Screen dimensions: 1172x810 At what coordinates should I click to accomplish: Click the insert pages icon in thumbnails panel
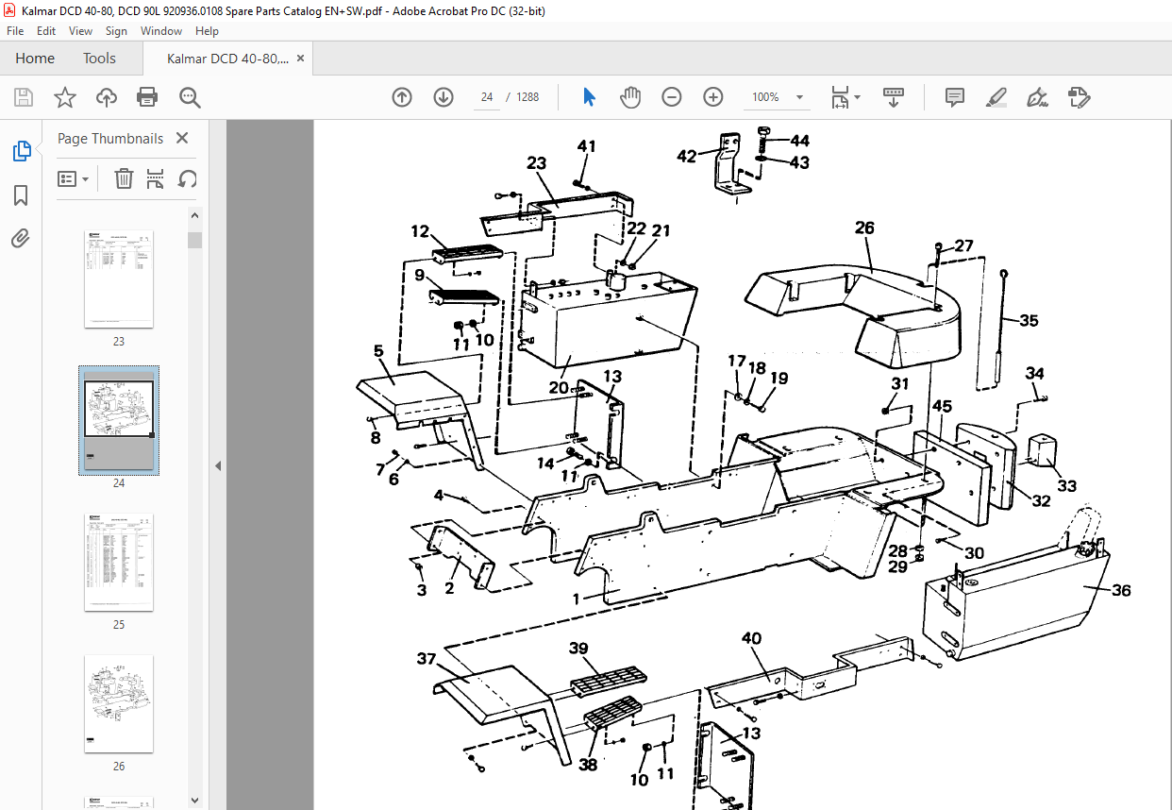156,178
